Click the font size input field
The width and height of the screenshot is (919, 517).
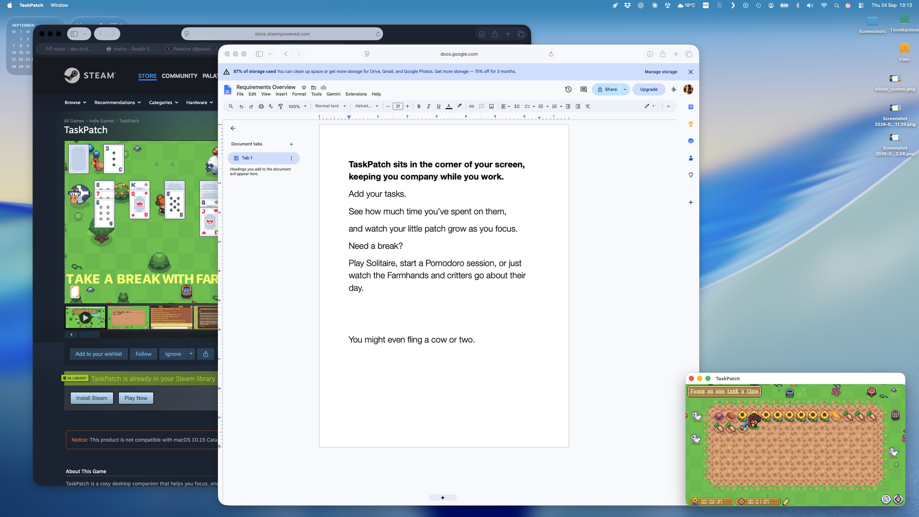(x=398, y=106)
